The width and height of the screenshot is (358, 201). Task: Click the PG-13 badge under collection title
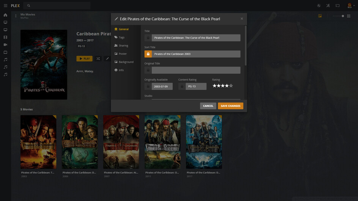pyautogui.click(x=81, y=46)
